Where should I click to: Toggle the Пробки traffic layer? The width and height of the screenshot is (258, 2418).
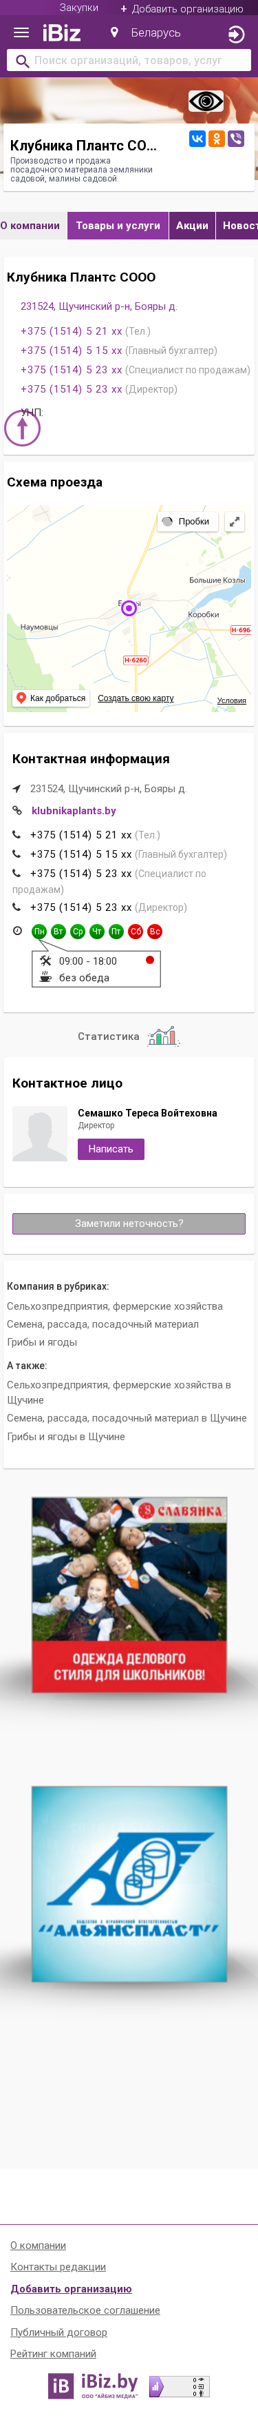pyautogui.click(x=187, y=522)
